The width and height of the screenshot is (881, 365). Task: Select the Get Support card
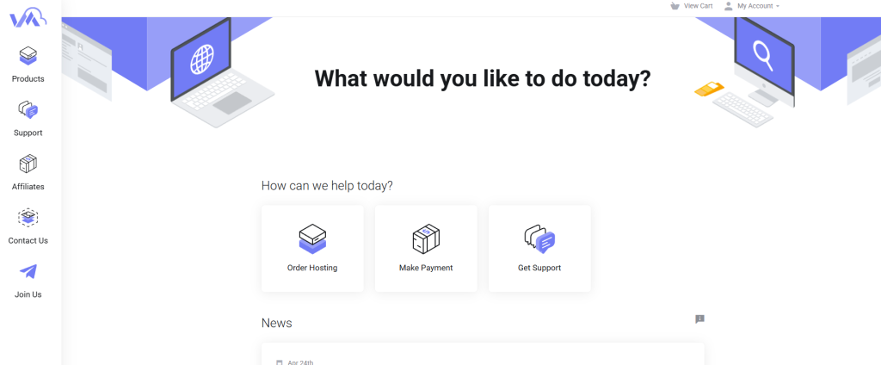point(539,249)
